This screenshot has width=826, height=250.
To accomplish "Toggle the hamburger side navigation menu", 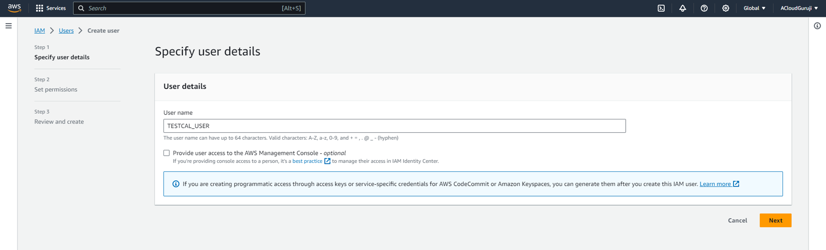I will (9, 26).
